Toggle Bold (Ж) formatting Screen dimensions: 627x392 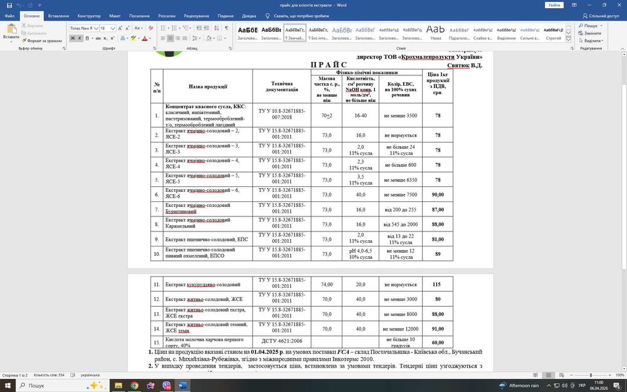[x=73, y=38]
